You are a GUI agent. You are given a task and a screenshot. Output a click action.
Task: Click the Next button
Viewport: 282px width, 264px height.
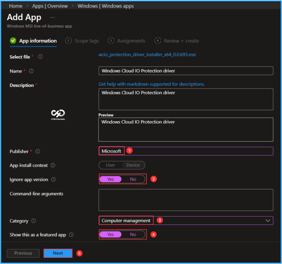(x=58, y=253)
